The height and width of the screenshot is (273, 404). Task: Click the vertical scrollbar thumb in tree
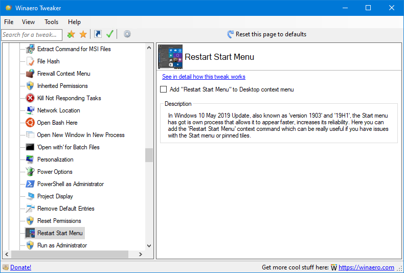149,155
